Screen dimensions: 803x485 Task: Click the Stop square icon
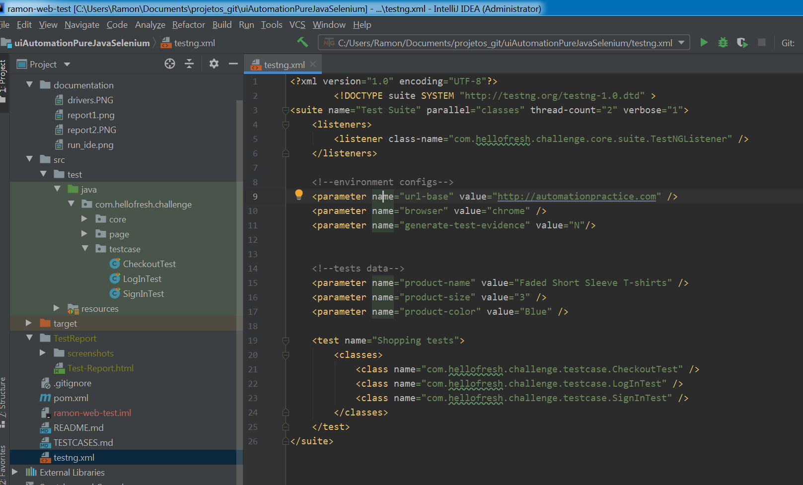(762, 43)
